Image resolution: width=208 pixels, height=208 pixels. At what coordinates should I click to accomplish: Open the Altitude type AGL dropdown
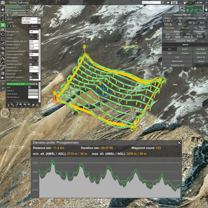(34, 74)
